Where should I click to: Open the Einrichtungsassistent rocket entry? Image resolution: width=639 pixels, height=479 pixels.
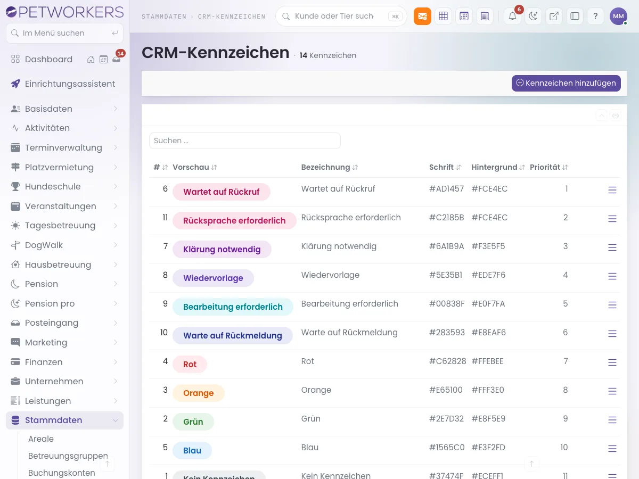[64, 84]
